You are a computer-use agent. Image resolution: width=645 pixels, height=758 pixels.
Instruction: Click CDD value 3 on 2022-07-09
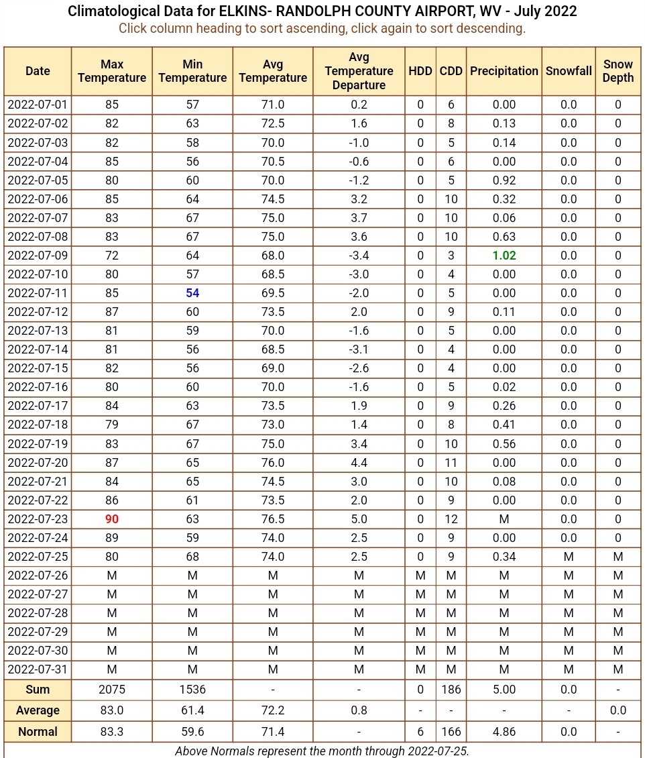[x=451, y=256]
